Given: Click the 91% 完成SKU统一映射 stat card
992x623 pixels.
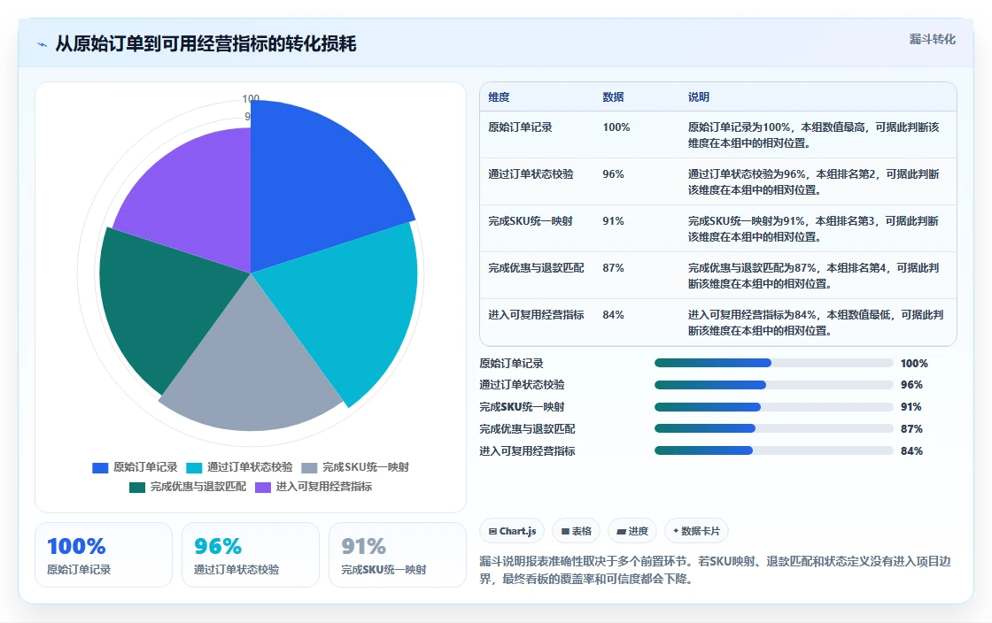Looking at the screenshot, I should click(398, 555).
